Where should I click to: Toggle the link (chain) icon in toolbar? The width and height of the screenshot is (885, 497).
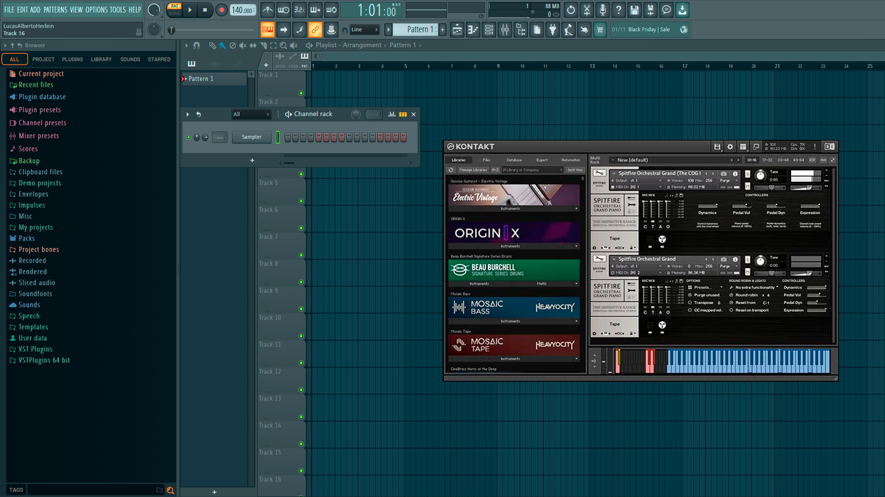pos(315,30)
